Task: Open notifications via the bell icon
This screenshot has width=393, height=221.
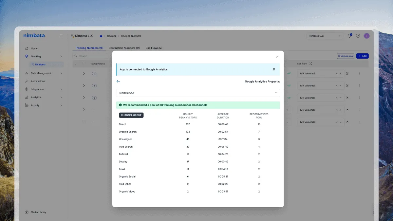Action: (349, 36)
